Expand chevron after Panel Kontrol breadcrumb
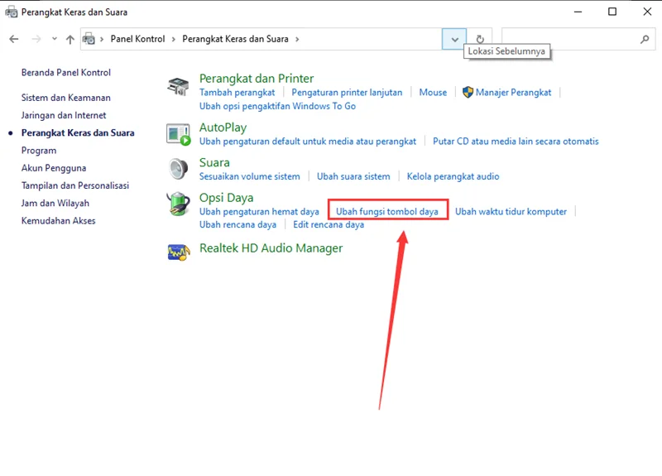 point(174,39)
